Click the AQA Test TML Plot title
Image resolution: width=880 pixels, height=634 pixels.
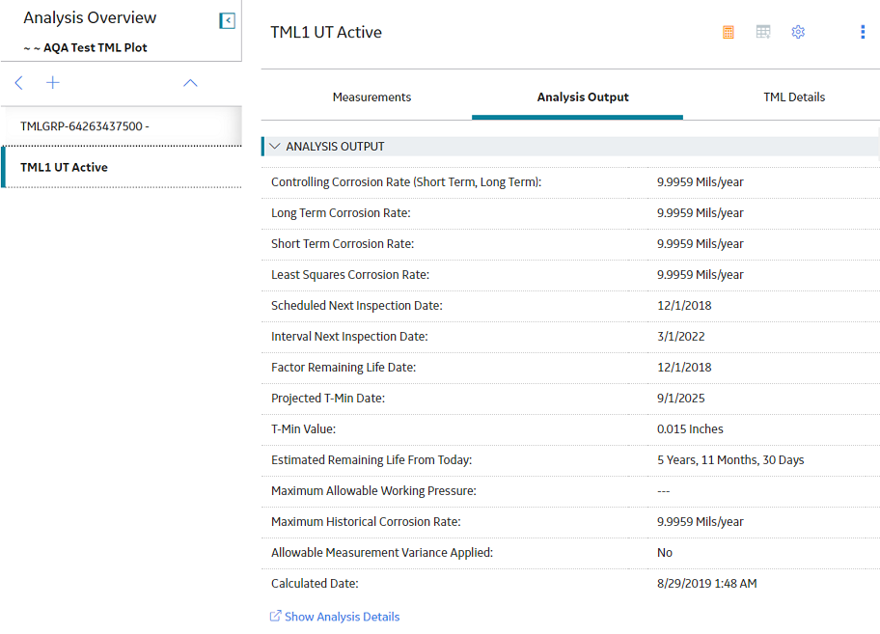point(95,48)
